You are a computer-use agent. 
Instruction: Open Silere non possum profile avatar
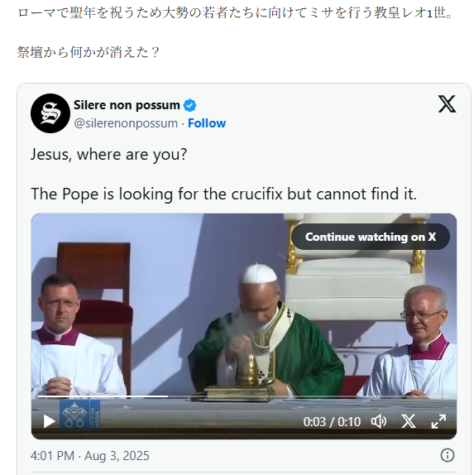(50, 113)
